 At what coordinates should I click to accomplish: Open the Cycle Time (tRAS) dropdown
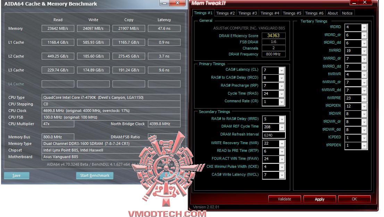click(x=282, y=94)
